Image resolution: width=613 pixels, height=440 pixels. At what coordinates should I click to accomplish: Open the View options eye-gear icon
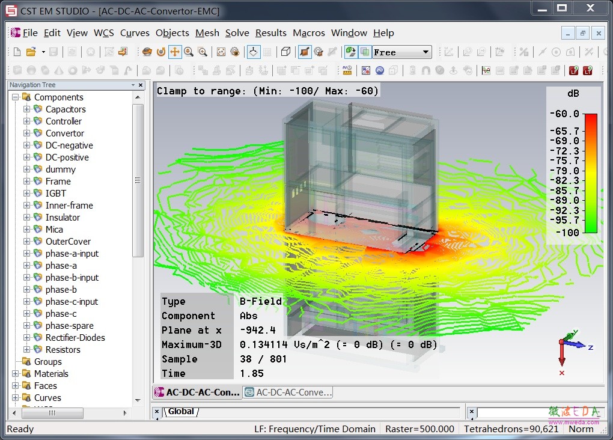coord(234,52)
